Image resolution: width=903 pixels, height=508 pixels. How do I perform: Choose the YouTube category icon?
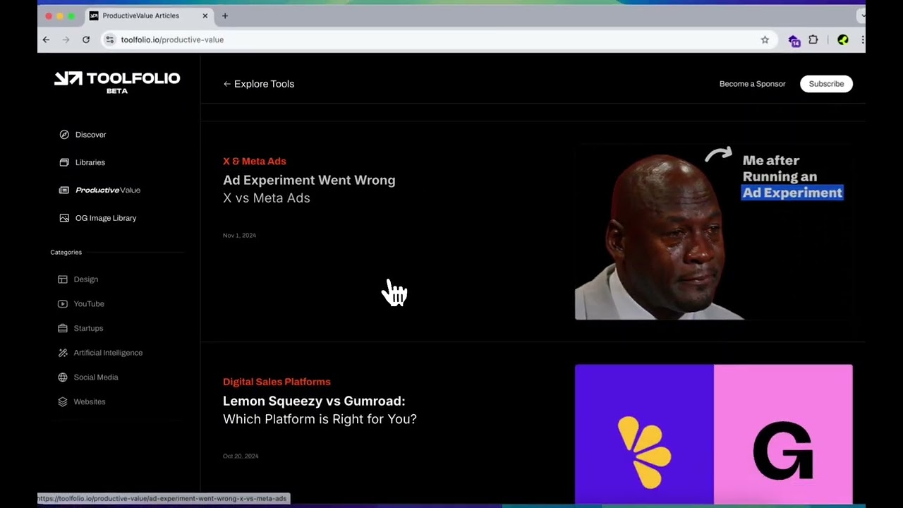click(63, 304)
